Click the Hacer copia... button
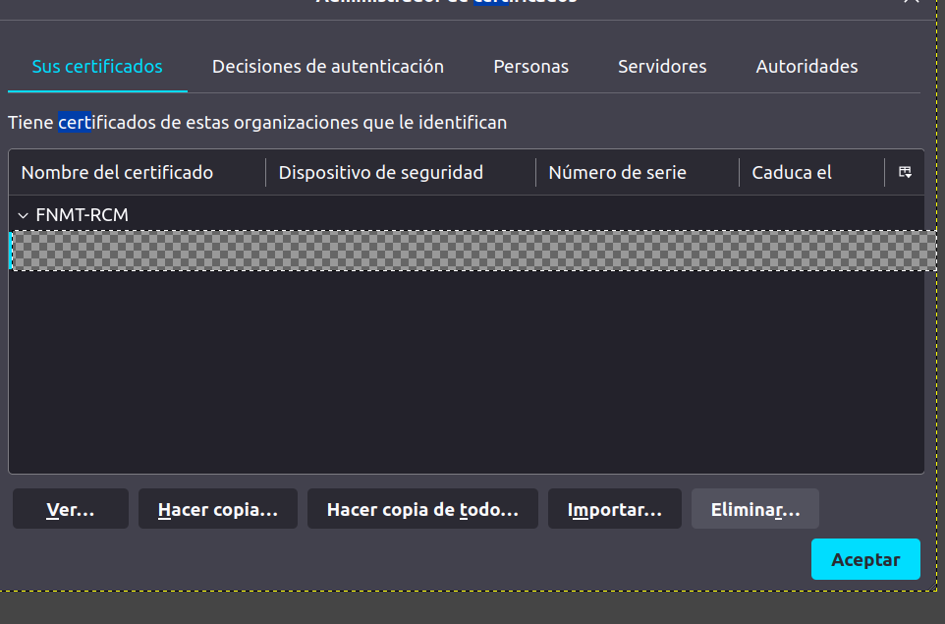This screenshot has height=624, width=945. coord(217,510)
